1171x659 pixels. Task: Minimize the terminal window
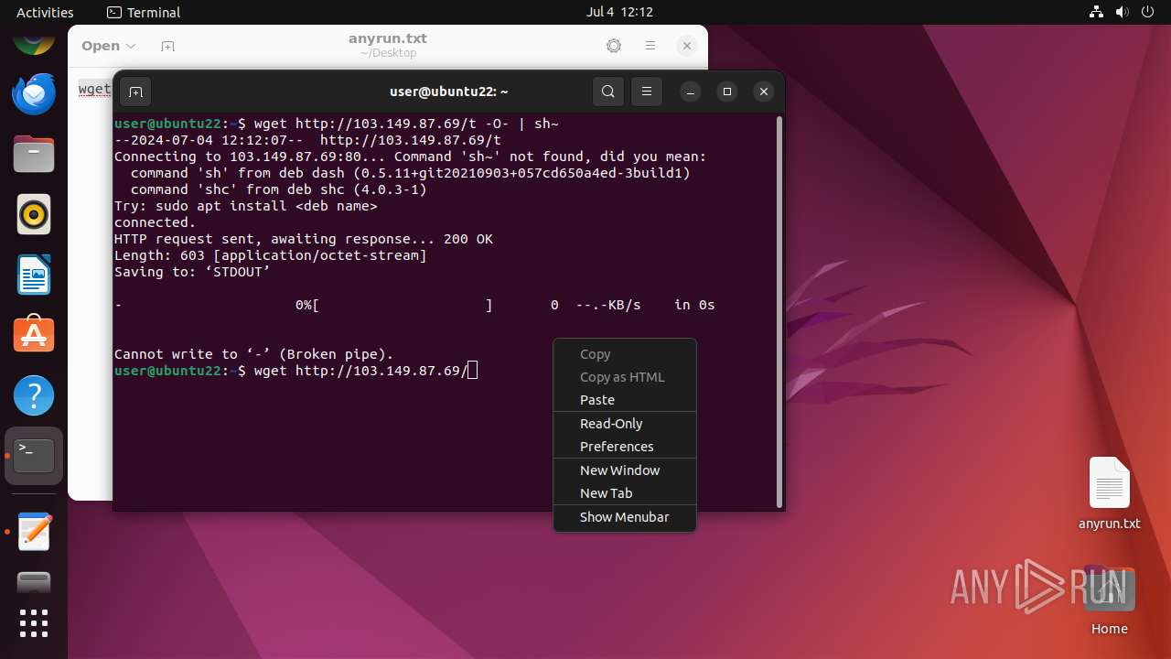click(x=691, y=92)
